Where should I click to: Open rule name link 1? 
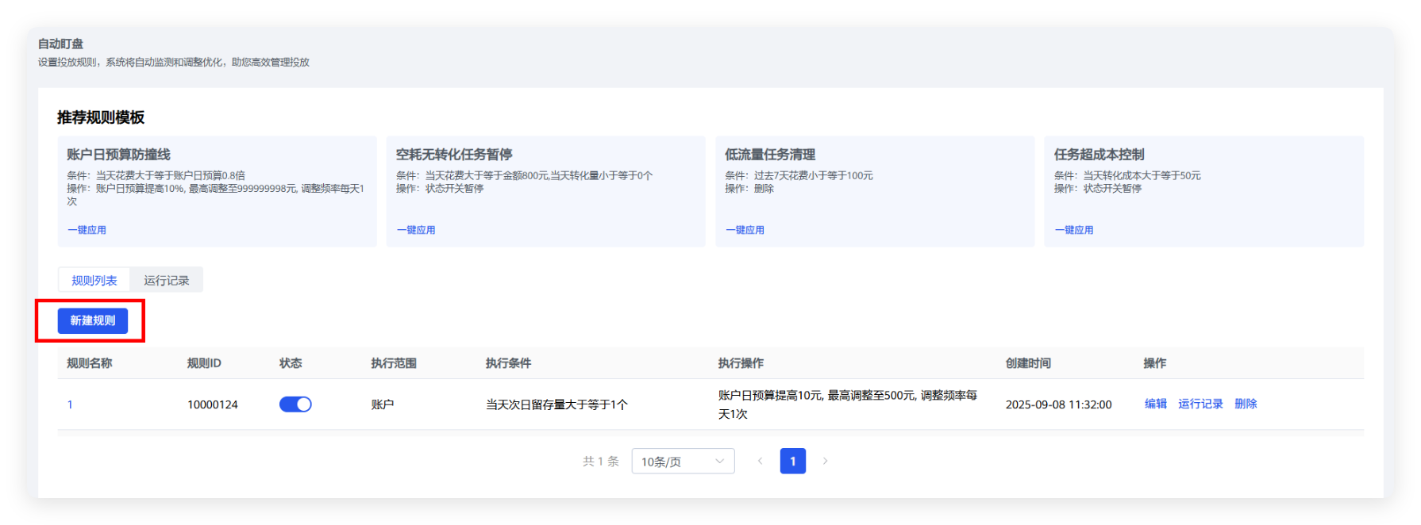70,404
